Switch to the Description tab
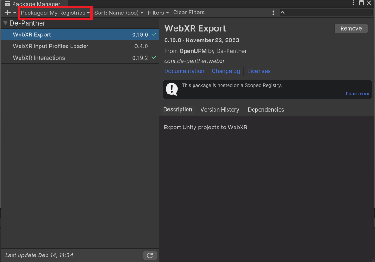375x262 pixels. 177,109
